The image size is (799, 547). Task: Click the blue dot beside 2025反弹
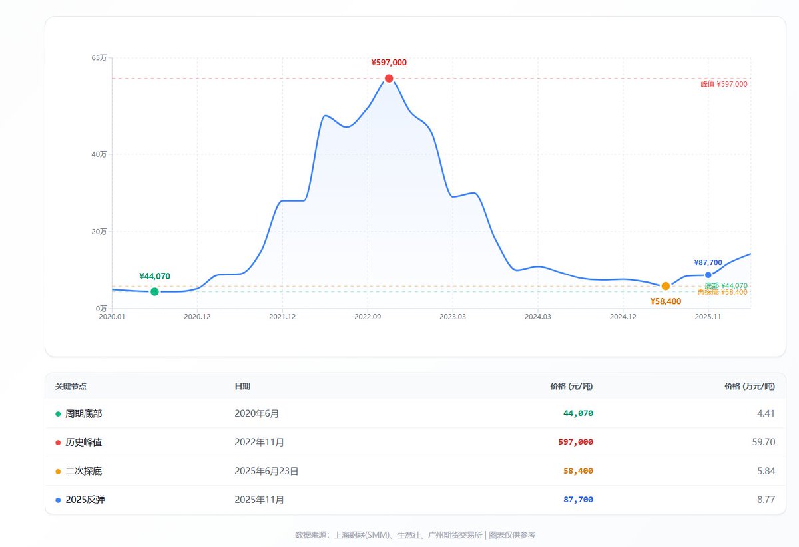[57, 500]
